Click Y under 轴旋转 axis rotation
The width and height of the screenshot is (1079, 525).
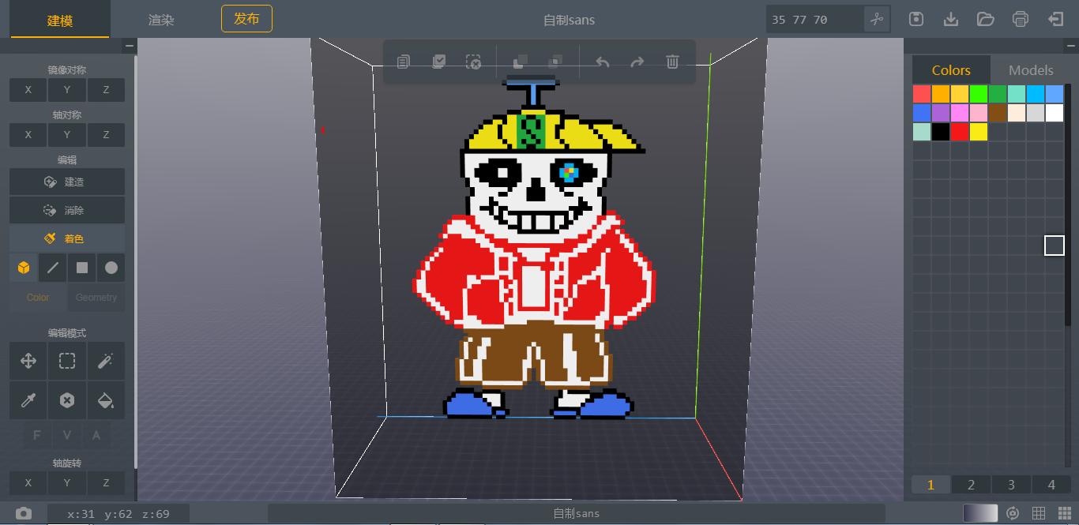pos(67,483)
